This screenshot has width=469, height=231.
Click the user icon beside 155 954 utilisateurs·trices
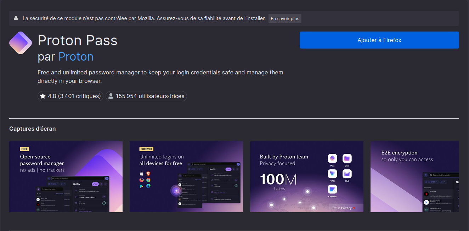click(x=111, y=96)
